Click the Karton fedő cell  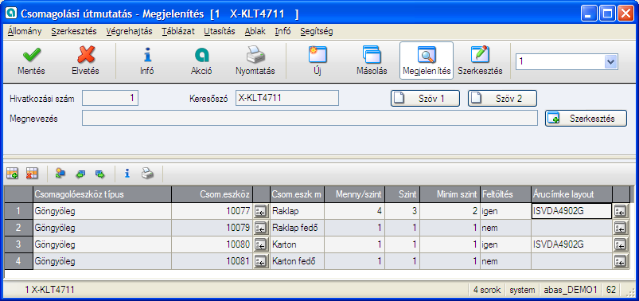point(297,261)
